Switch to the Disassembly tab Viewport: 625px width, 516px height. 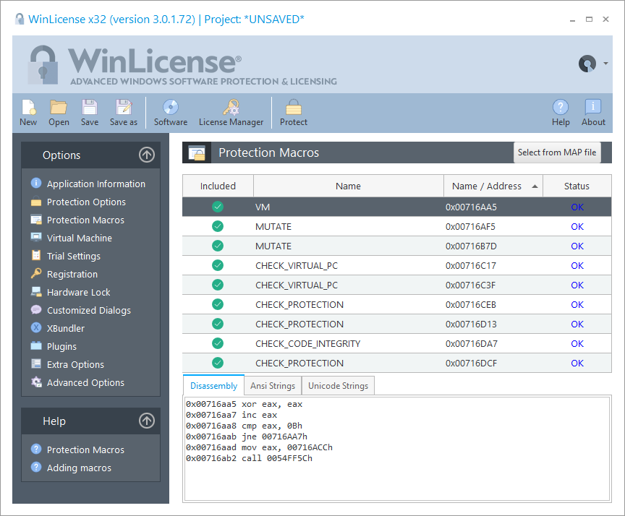(x=213, y=385)
